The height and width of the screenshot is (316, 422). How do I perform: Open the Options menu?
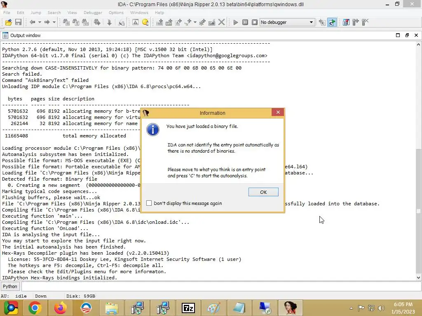click(x=116, y=13)
